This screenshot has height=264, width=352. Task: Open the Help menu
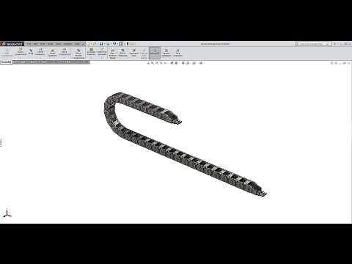coord(77,44)
